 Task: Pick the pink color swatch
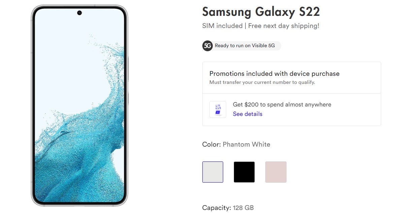276,172
